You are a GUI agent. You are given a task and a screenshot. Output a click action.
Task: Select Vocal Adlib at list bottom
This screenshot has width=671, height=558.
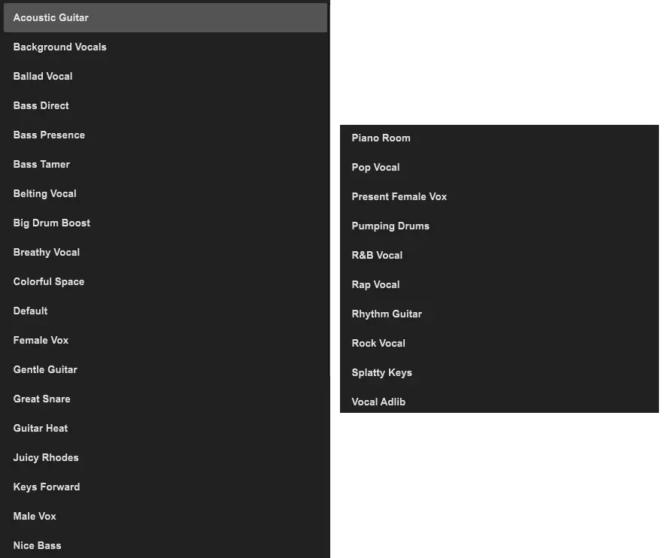click(x=378, y=402)
